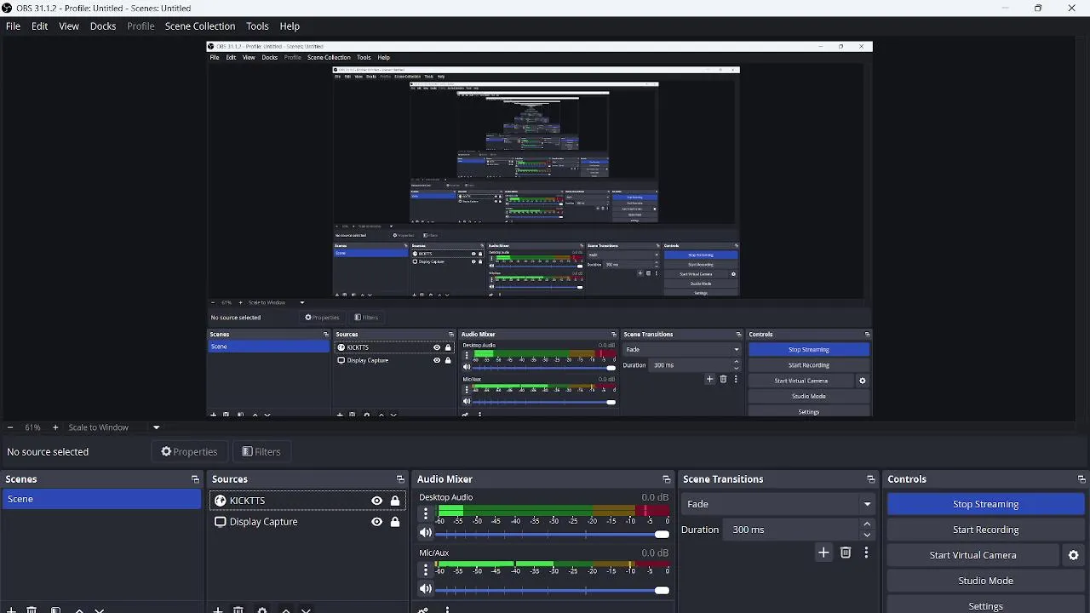This screenshot has width=1090, height=613.
Task: Open the Help menu
Action: [x=290, y=26]
